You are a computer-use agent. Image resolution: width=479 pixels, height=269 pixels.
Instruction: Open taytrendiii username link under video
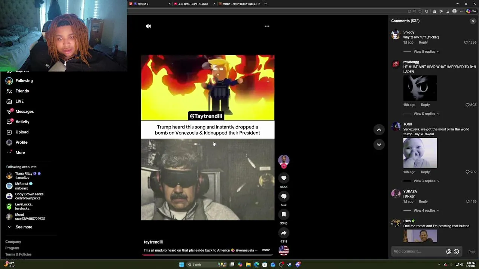(x=153, y=242)
